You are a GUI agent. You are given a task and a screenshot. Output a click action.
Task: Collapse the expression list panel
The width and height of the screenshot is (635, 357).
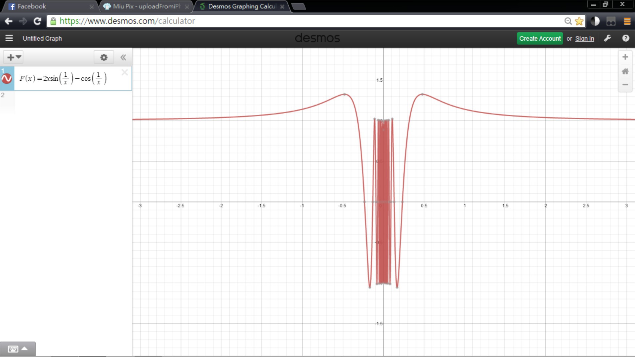point(123,58)
